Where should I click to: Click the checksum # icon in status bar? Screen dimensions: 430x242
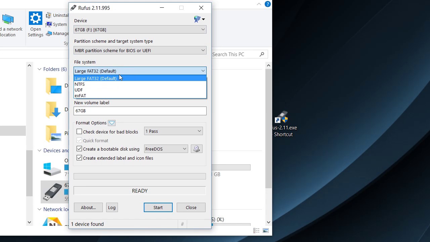182,224
